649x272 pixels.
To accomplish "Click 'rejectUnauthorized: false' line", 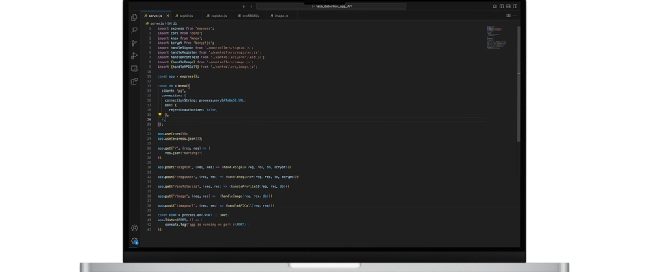I will (193, 110).
